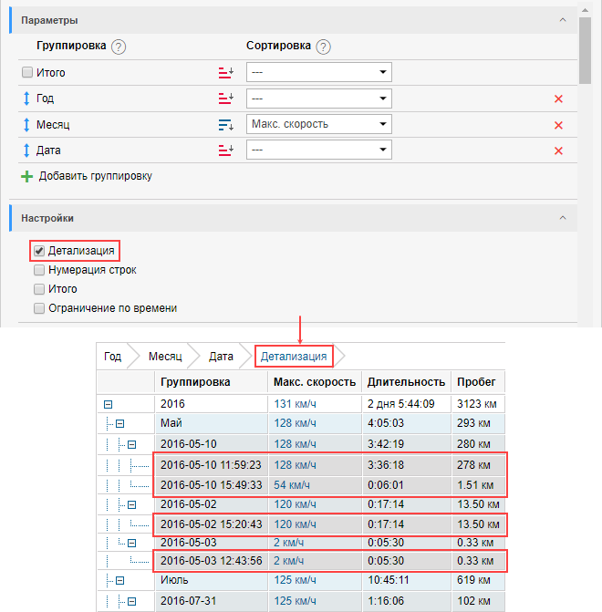Open sorting dropdown for Год row
The image size is (602, 612).
[x=318, y=99]
